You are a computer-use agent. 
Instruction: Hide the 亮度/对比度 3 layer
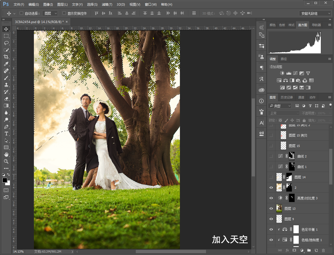(x=271, y=198)
